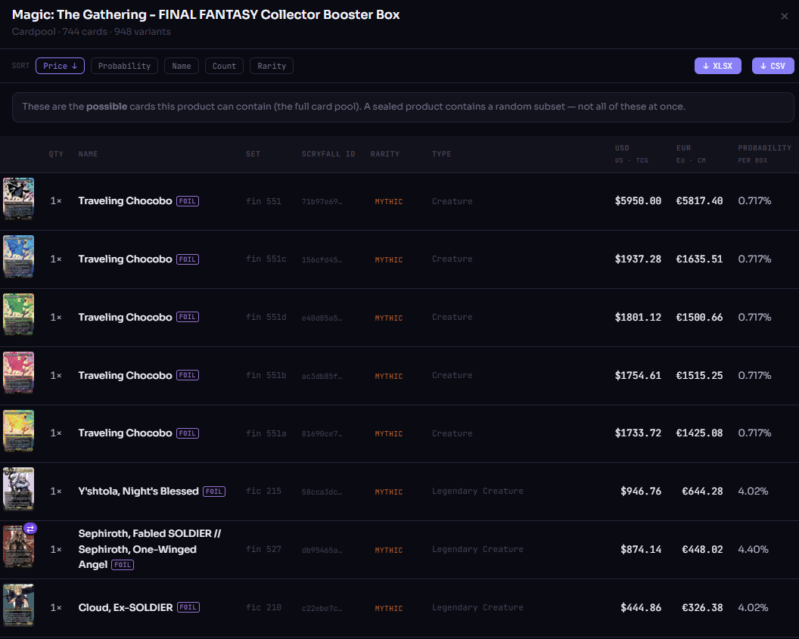
Task: Download the cardpool as CSV
Action: (773, 66)
